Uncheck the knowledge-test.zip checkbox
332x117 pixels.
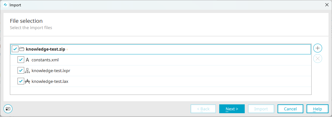pyautogui.click(x=15, y=49)
